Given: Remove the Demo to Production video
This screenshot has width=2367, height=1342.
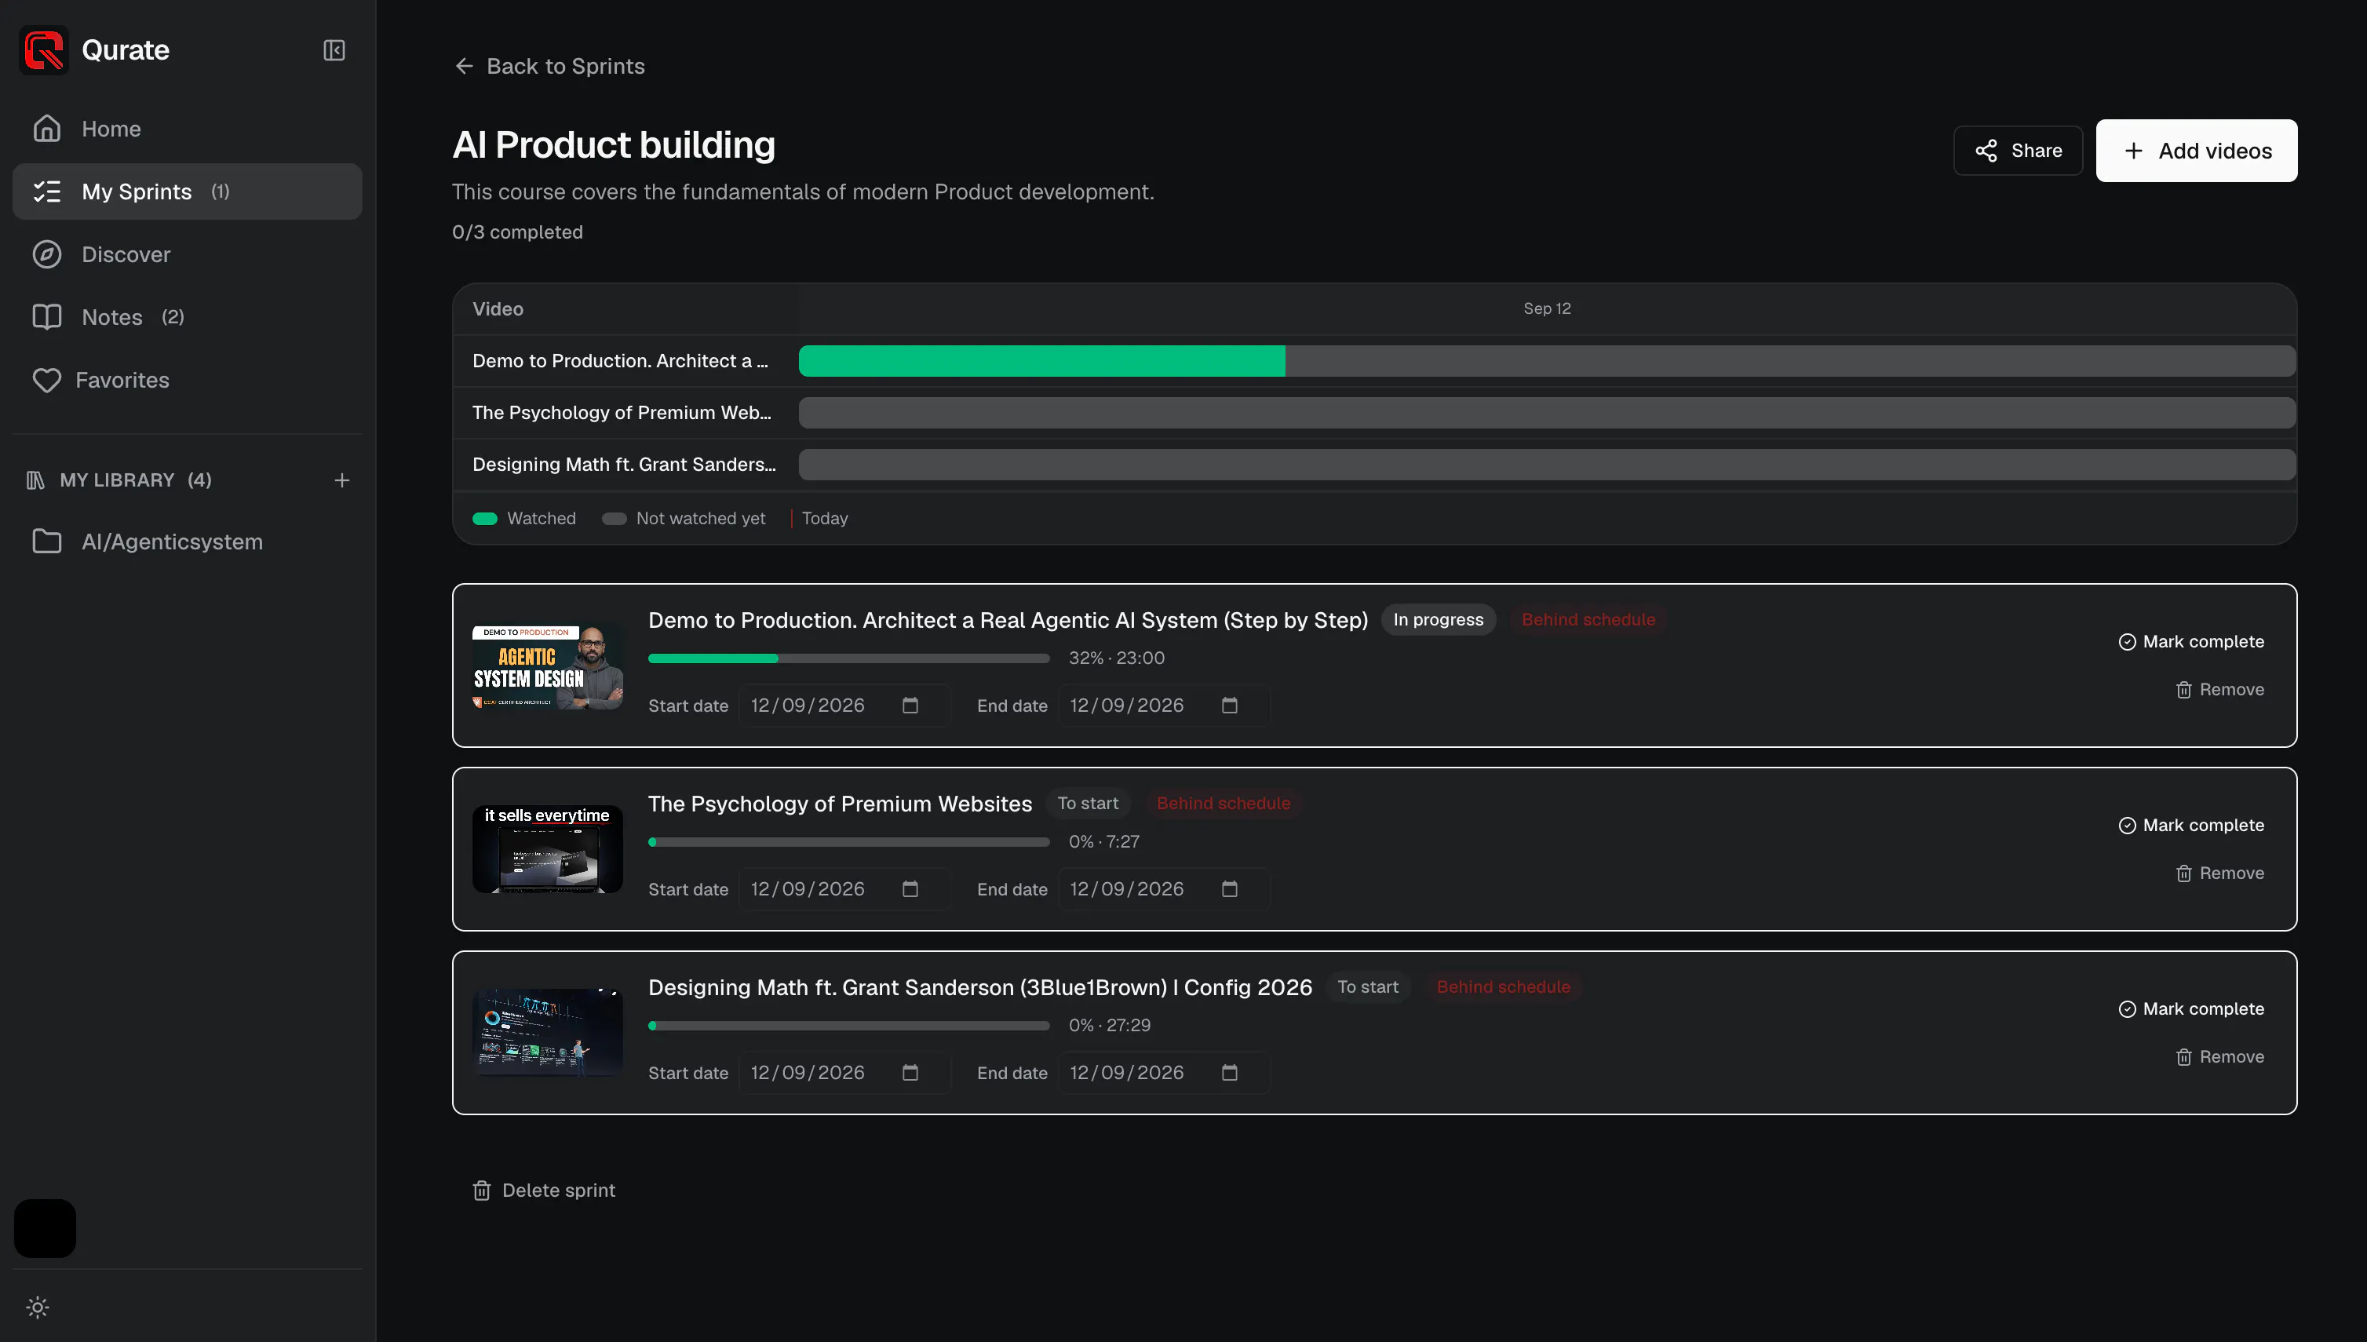Looking at the screenshot, I should click(2219, 689).
